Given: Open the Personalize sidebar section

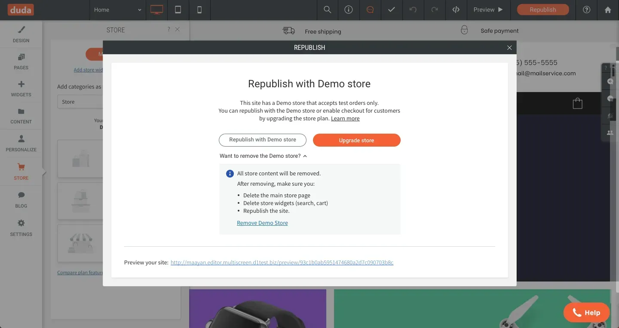Looking at the screenshot, I should coord(21,144).
